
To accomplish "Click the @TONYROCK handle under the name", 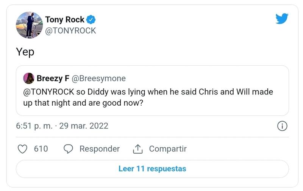I will click(x=70, y=31).
